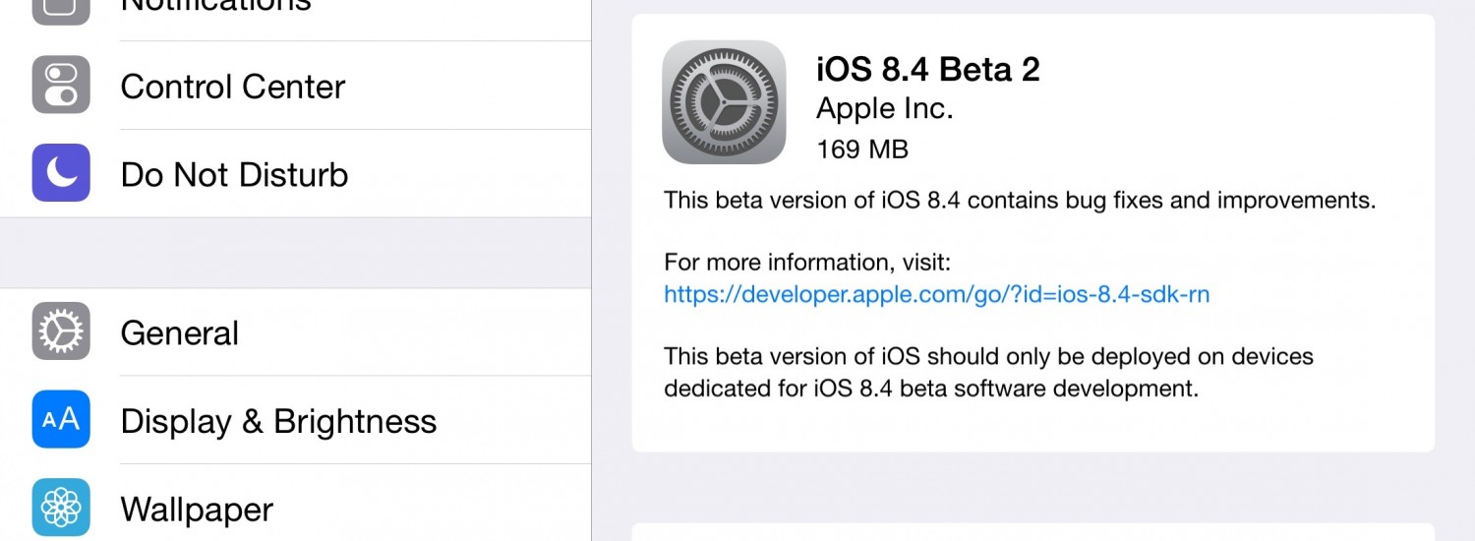The width and height of the screenshot is (1475, 541).
Task: Open Control Center settings
Action: [233, 87]
